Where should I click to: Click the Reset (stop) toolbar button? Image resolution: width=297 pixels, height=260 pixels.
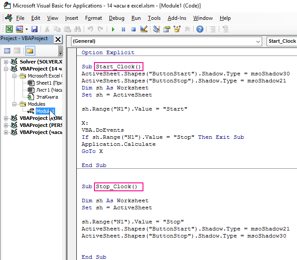pos(133,29)
